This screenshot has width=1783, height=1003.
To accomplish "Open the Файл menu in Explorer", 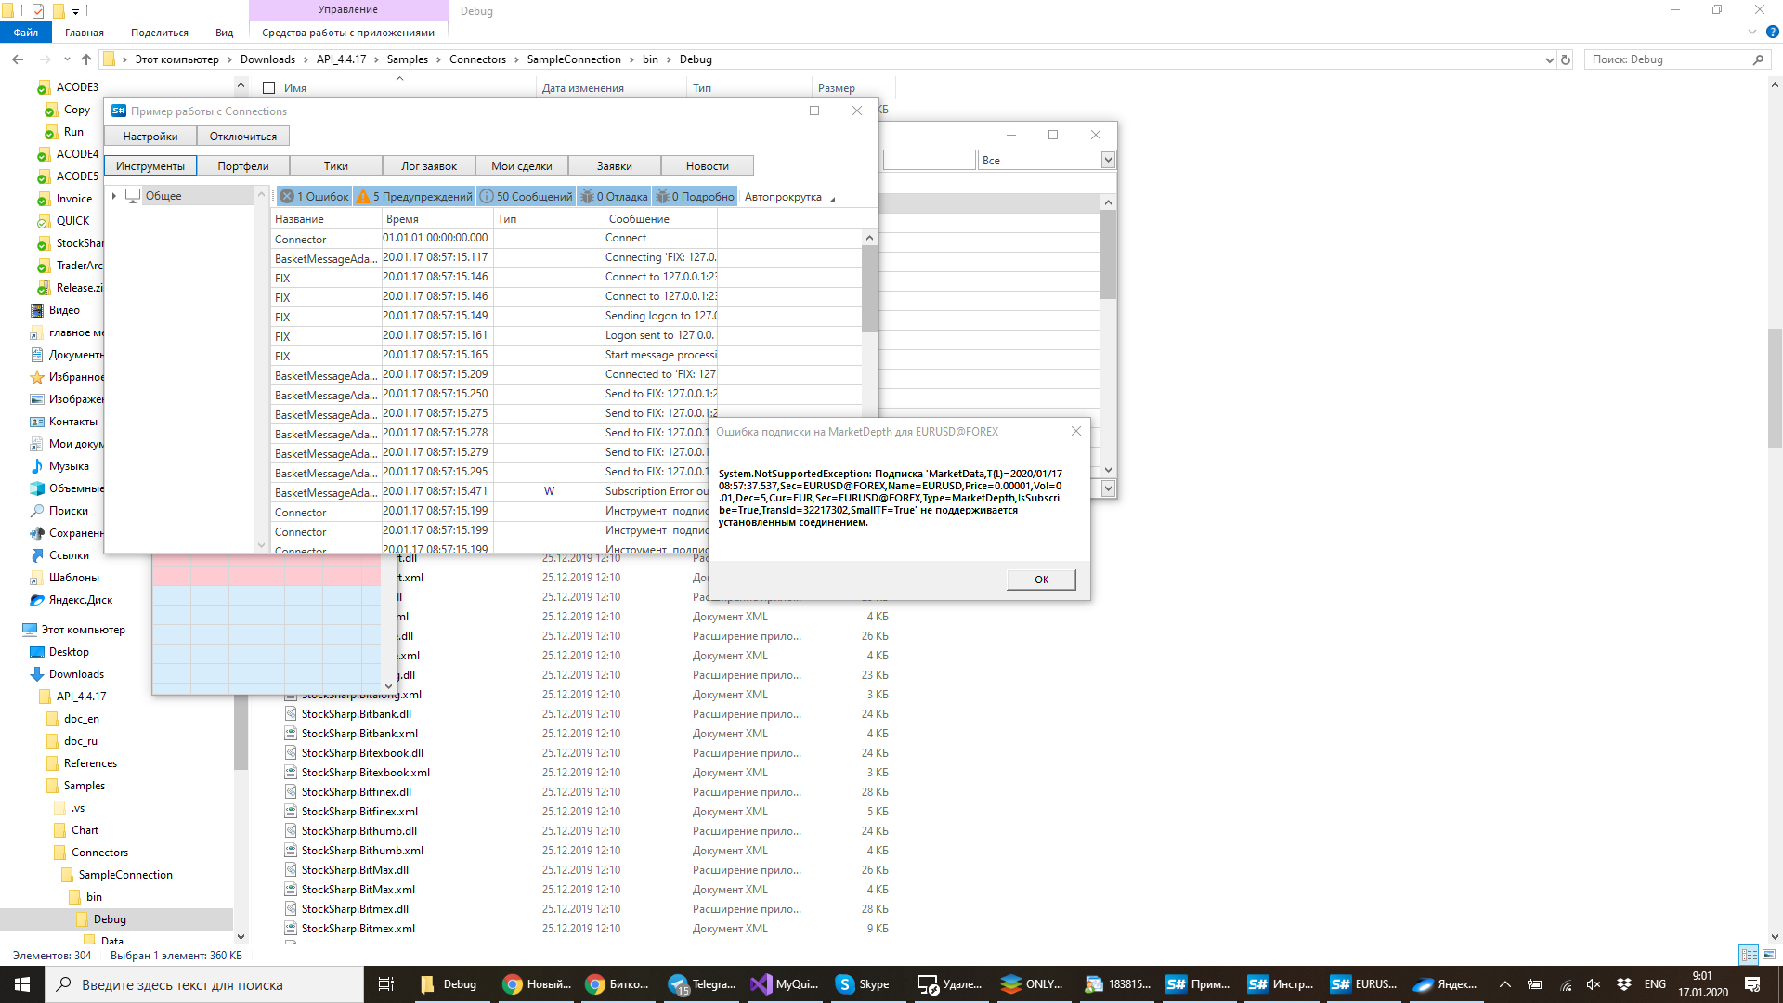I will point(25,33).
